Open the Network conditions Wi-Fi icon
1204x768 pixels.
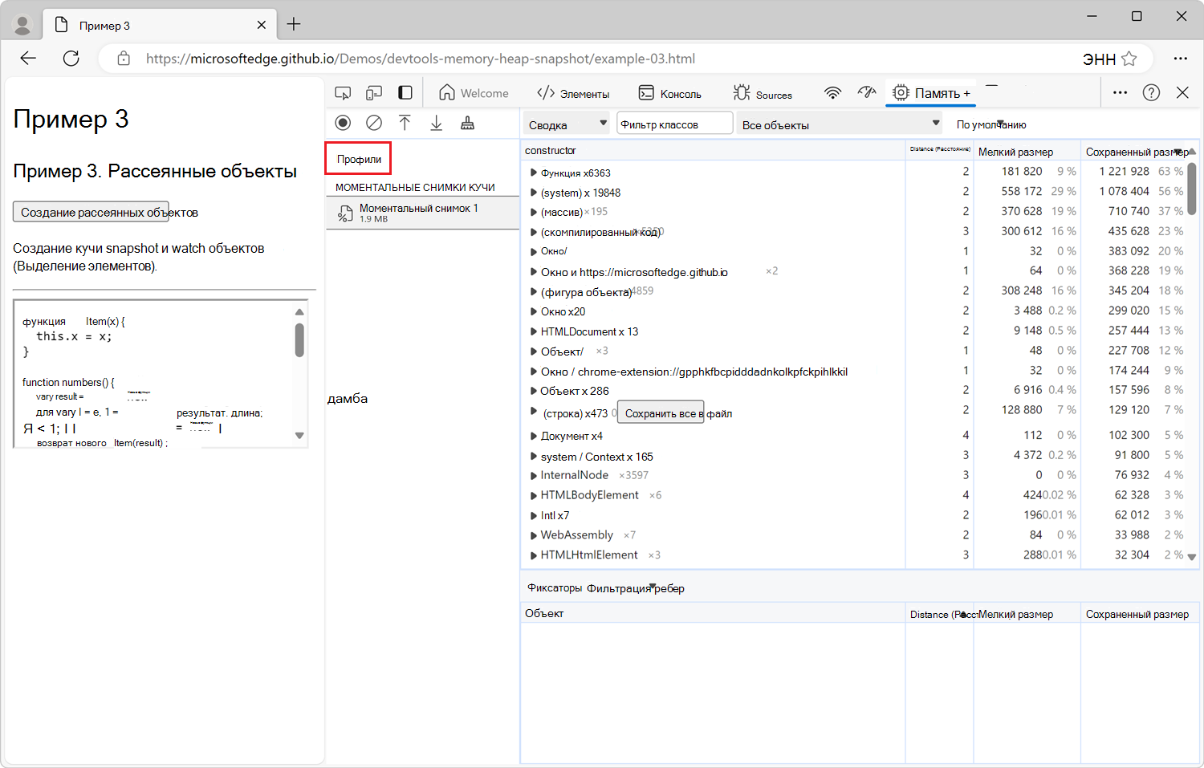[833, 93]
